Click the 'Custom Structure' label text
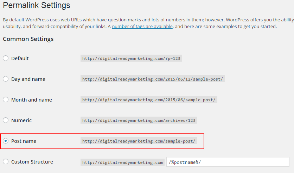 coord(32,162)
